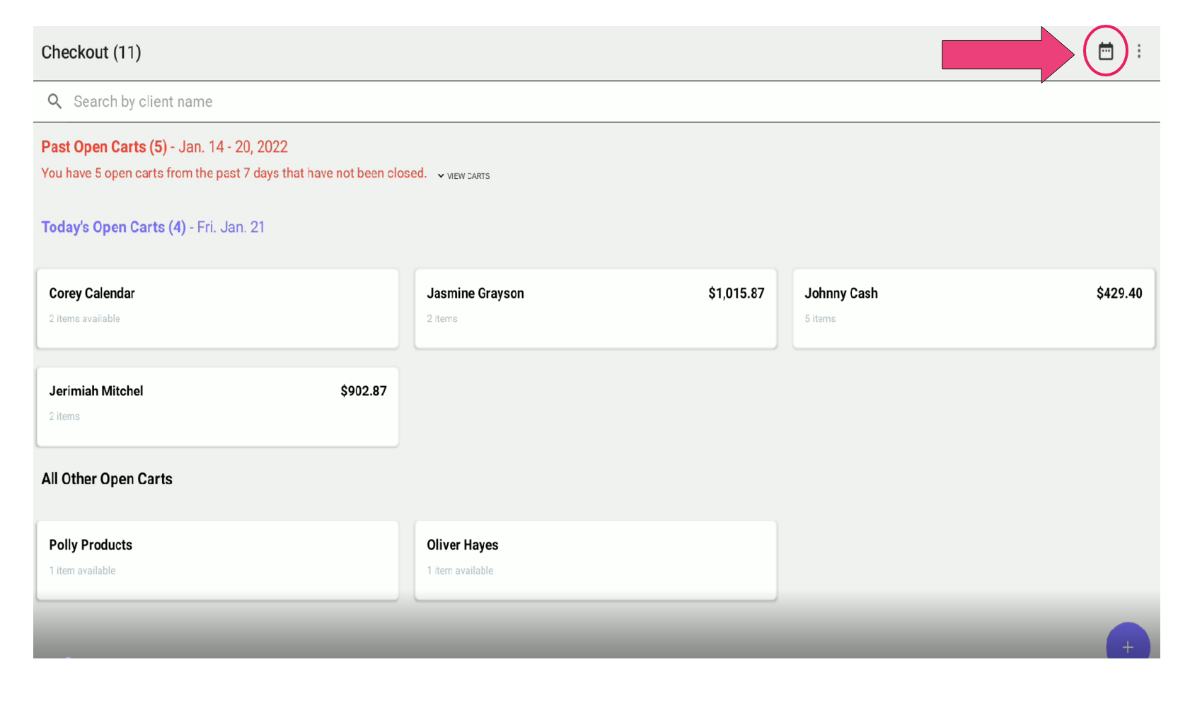Image resolution: width=1190 pixels, height=703 pixels.
Task: Click the $429.40 amount on Johnny Cash
Action: pos(1119,294)
